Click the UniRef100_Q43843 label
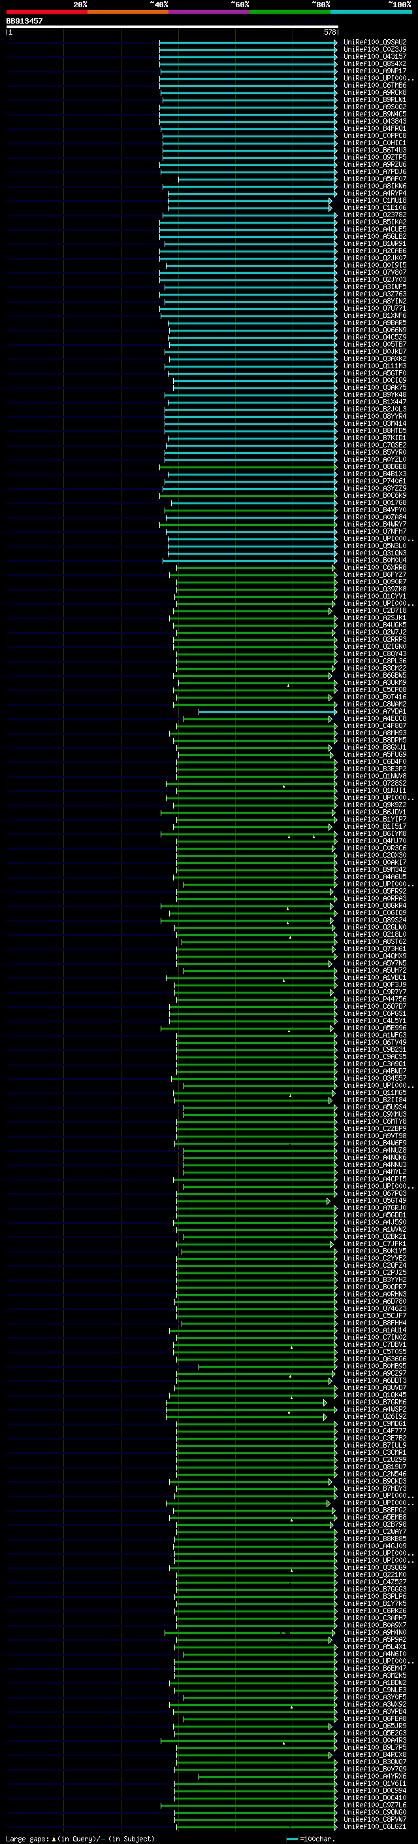Viewport: 418px width, 1844px height. pyautogui.click(x=375, y=121)
